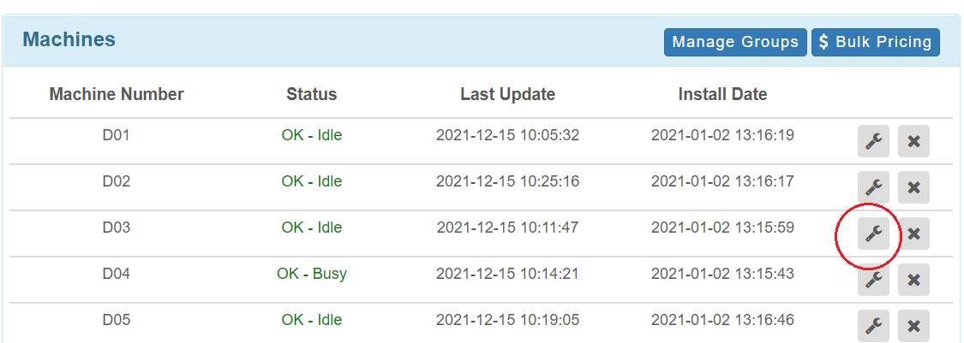964x343 pixels.
Task: Open wrench settings for machine D04
Action: tap(874, 280)
